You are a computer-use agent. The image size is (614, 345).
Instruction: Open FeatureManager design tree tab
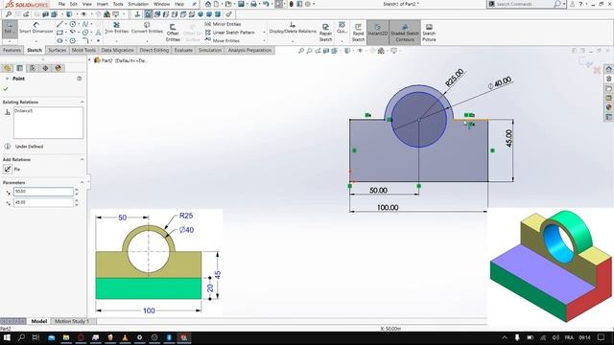tap(7, 68)
